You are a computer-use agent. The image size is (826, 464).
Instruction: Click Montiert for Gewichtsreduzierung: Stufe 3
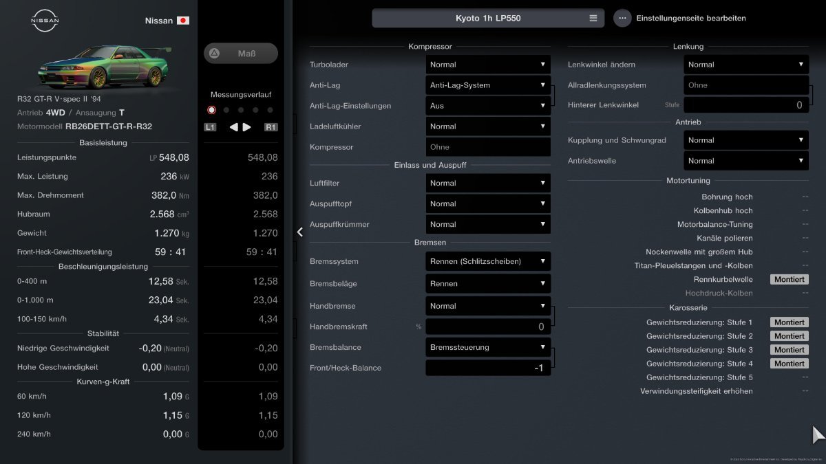(789, 350)
